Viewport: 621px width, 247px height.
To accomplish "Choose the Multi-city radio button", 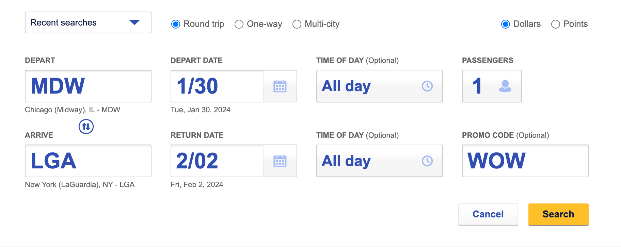I will point(297,24).
